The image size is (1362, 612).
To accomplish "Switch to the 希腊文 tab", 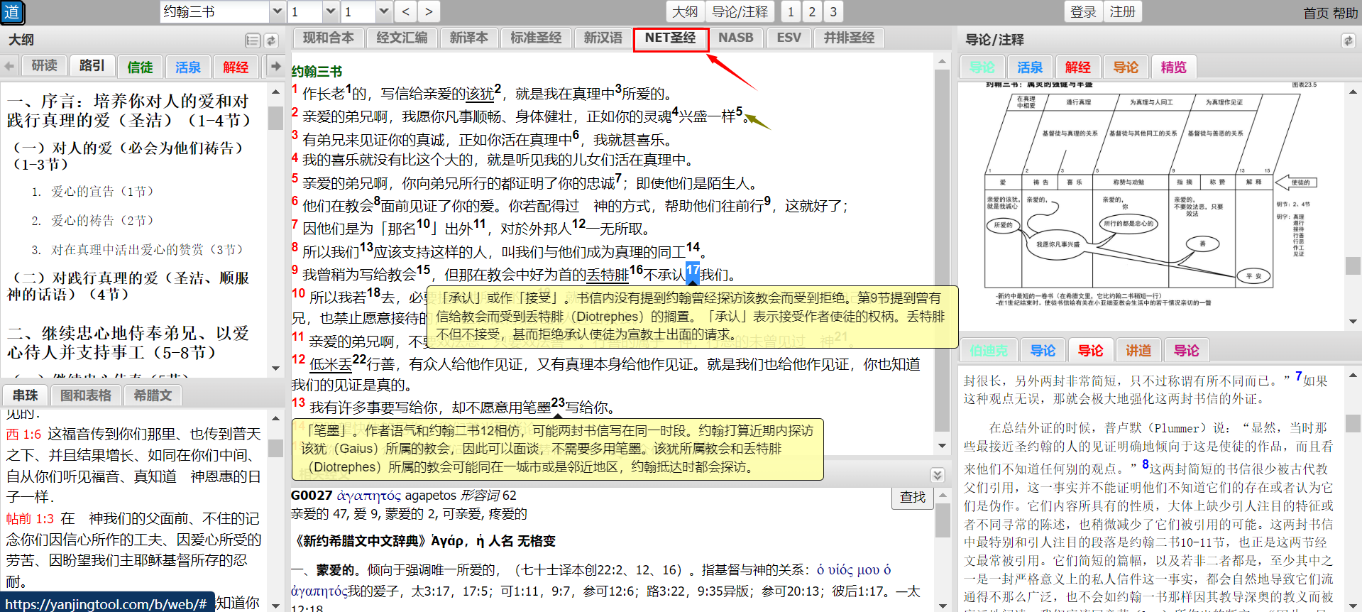I will [x=153, y=395].
